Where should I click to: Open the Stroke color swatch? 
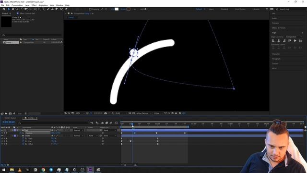point(129,9)
